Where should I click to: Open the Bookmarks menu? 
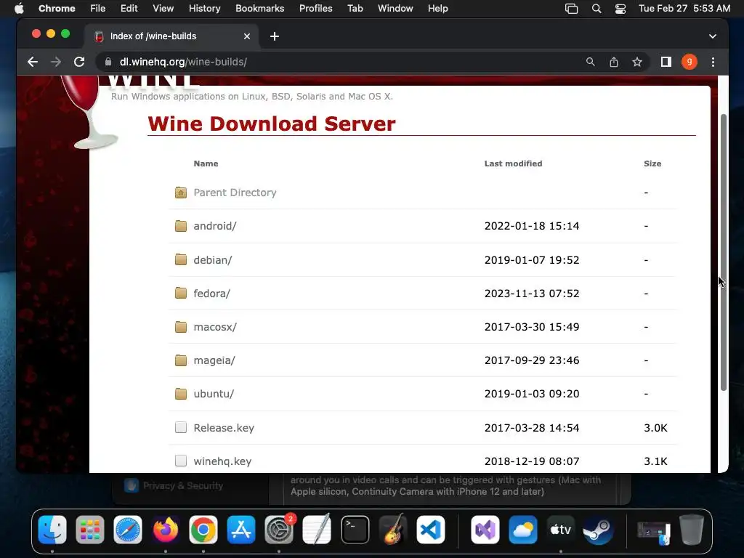[x=259, y=9]
